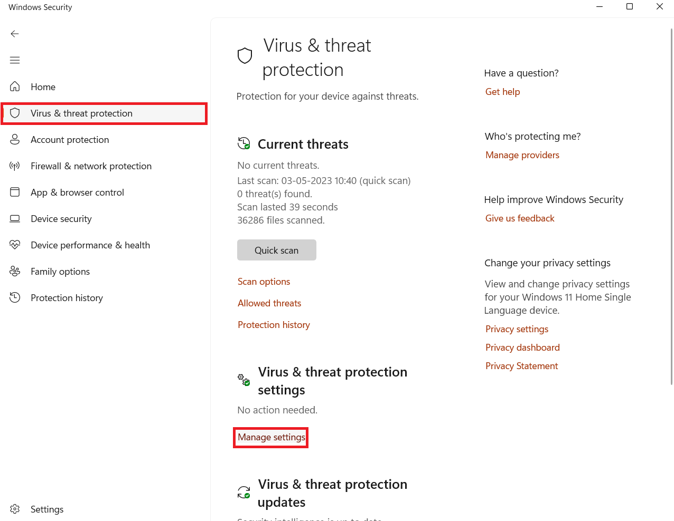Click the App & browser control icon
Image resolution: width=674 pixels, height=521 pixels.
(x=15, y=192)
